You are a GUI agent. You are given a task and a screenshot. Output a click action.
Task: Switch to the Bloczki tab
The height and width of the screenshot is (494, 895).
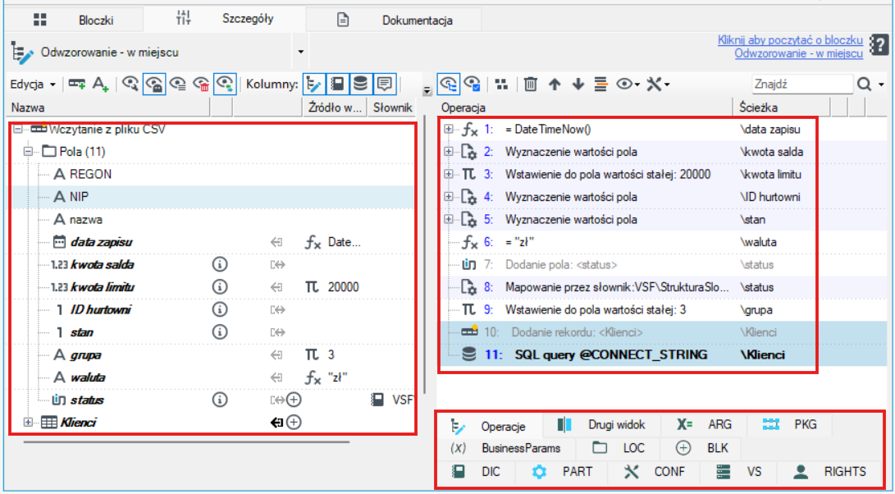click(x=73, y=20)
